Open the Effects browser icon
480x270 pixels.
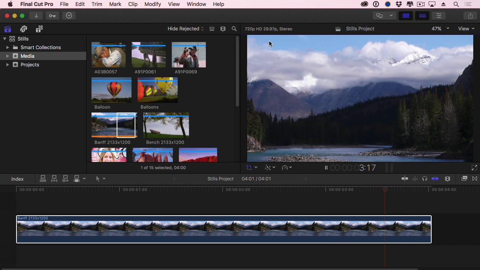pos(464,179)
